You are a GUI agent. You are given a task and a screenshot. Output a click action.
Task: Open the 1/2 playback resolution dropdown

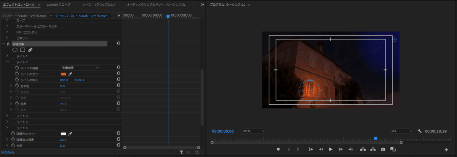click(401, 131)
